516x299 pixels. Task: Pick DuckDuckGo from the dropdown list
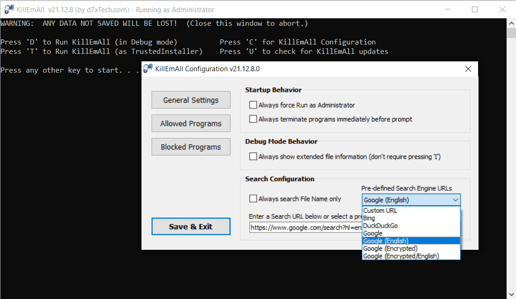tap(411, 225)
